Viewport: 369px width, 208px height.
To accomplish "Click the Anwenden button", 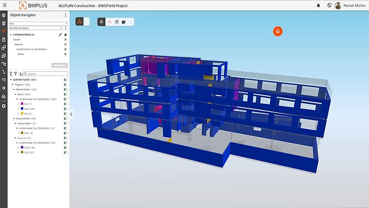I will (60, 65).
